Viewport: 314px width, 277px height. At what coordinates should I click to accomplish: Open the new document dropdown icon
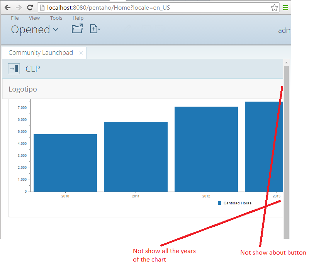pos(95,29)
